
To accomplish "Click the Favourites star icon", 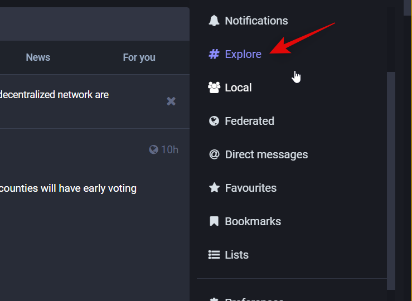I will tap(214, 188).
